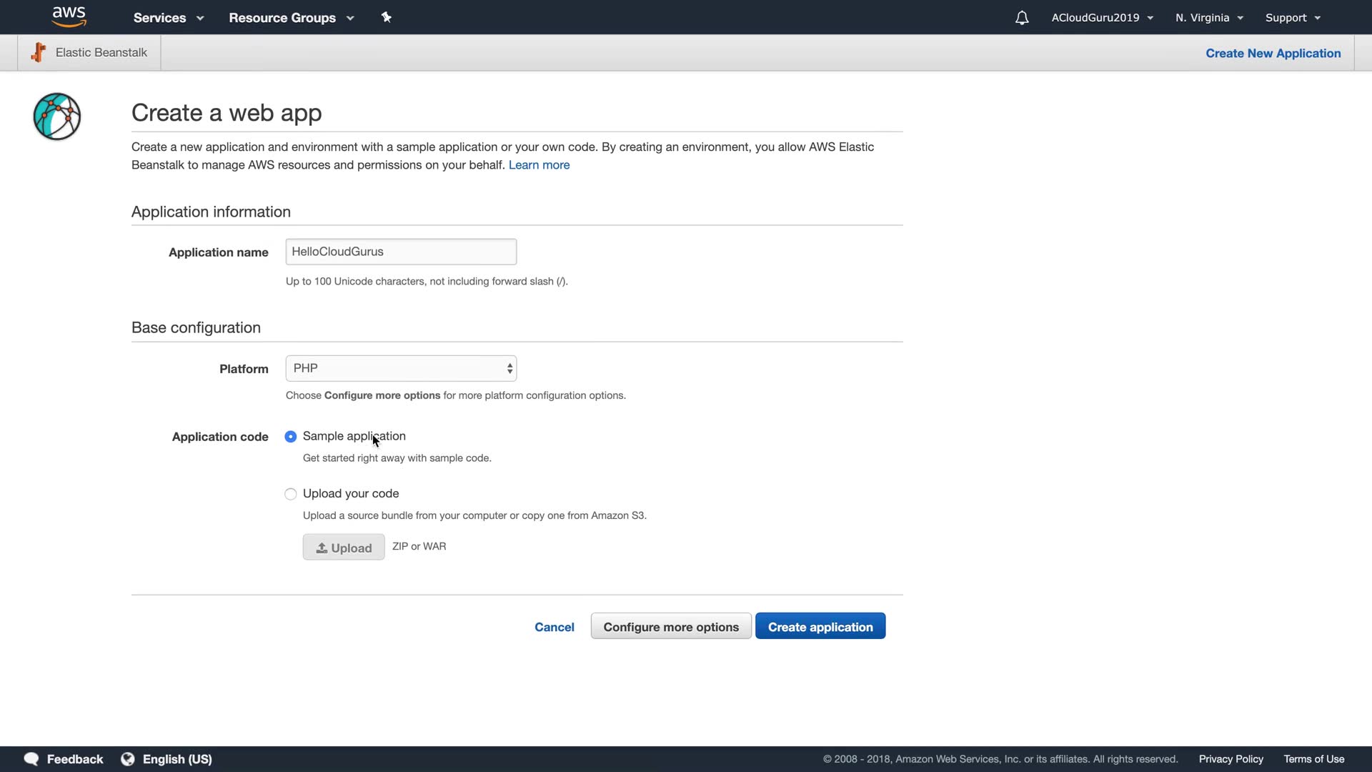Open the Support menu
1372x772 pixels.
[1293, 18]
